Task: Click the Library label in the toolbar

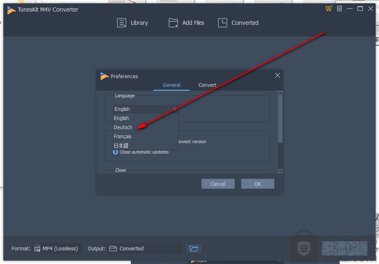Action: [139, 23]
